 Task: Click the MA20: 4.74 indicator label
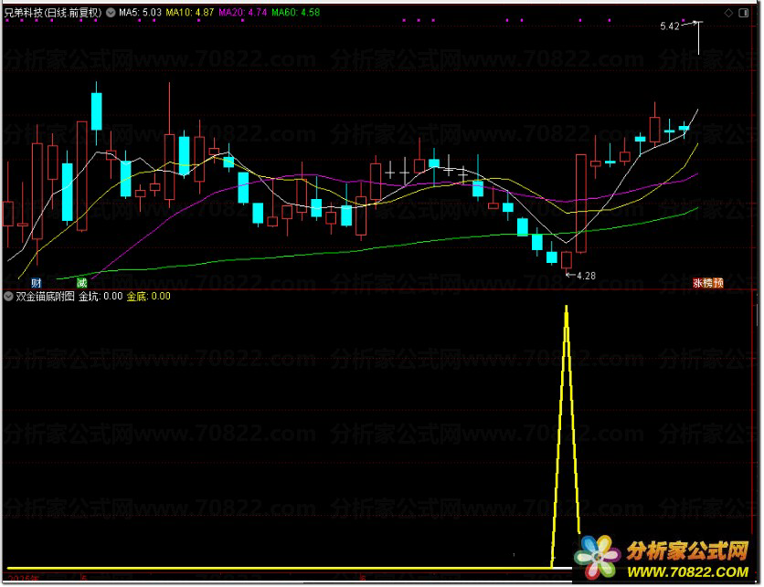tap(243, 12)
